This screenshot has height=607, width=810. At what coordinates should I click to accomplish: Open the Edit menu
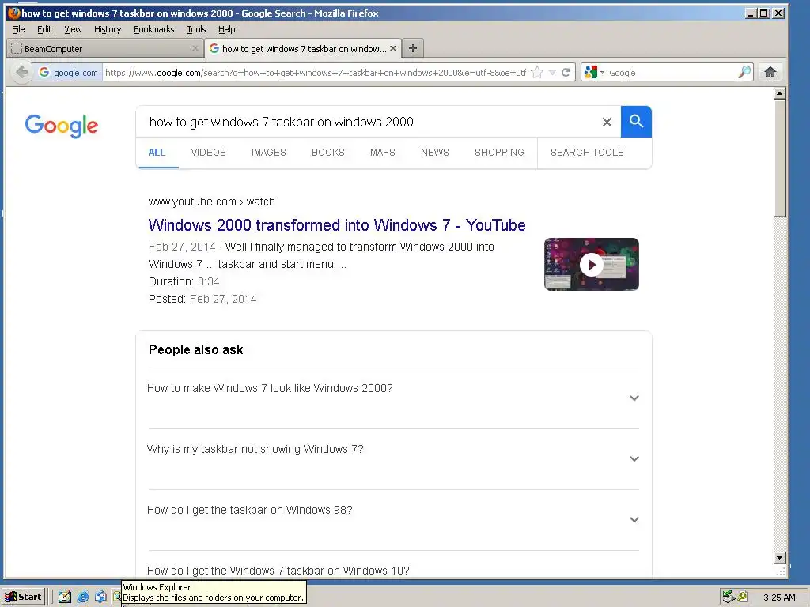(44, 29)
